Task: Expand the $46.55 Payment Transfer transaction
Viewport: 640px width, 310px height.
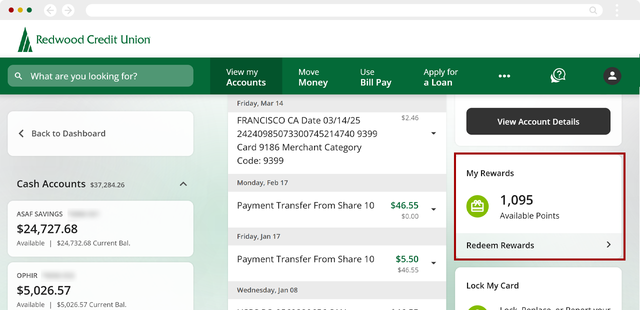Action: tap(433, 209)
